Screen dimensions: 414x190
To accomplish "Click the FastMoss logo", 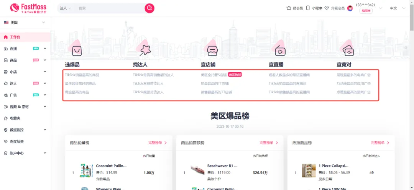I will pyautogui.click(x=28, y=8).
